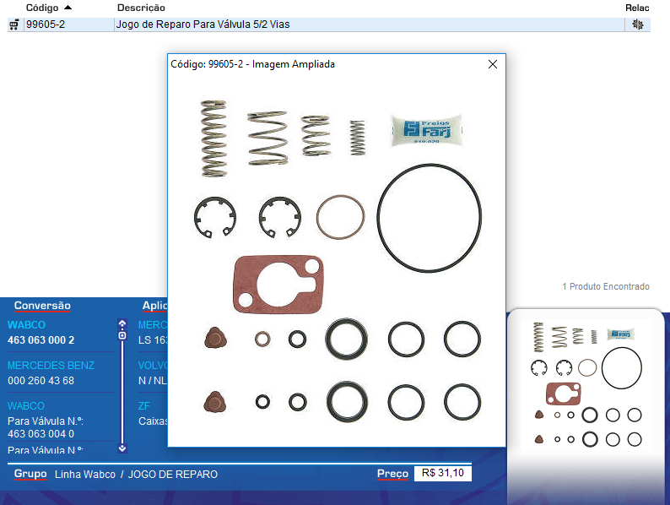Click the product thumbnail image at bottom right
Viewport: 670px width, 505px height.
click(x=587, y=383)
